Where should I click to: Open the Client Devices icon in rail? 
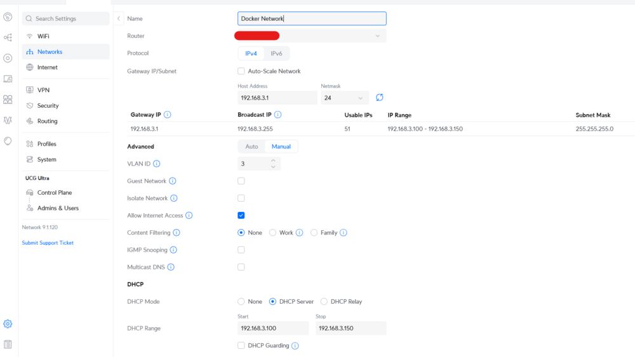pos(8,79)
